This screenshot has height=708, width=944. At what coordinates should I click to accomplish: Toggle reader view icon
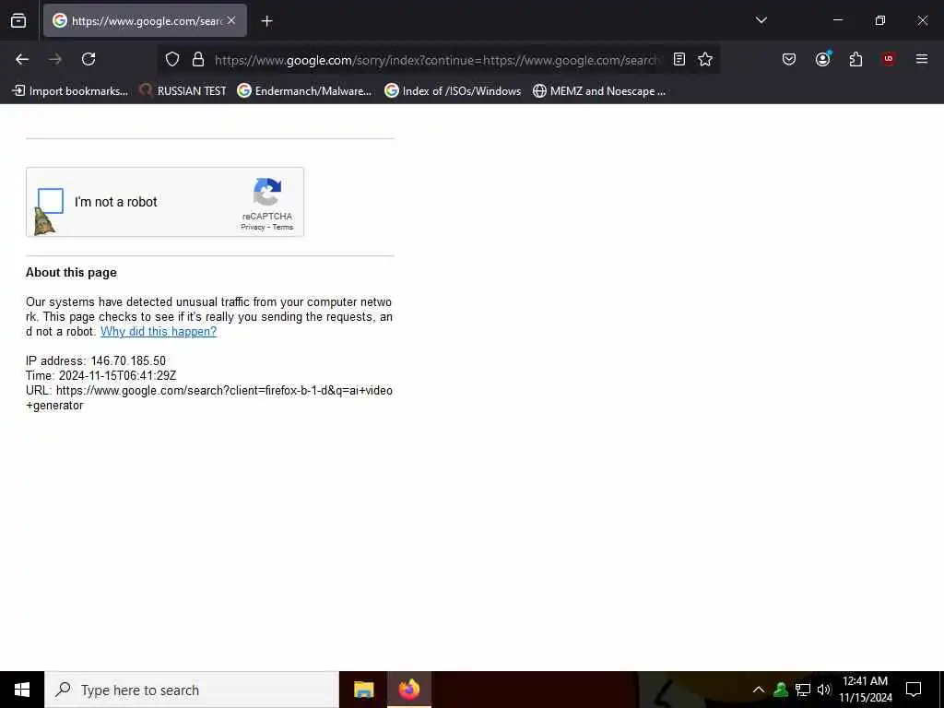[679, 59]
